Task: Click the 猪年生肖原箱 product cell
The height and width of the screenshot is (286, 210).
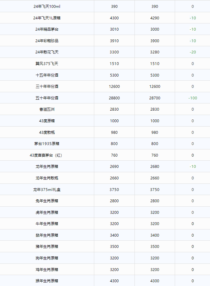Action: point(47,247)
